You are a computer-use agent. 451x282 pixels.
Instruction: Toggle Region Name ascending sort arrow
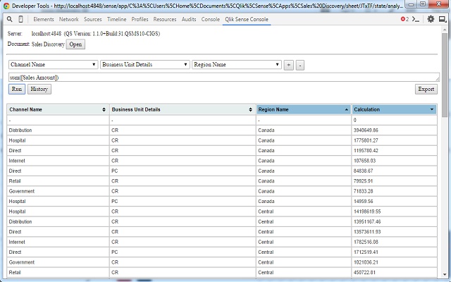point(346,110)
